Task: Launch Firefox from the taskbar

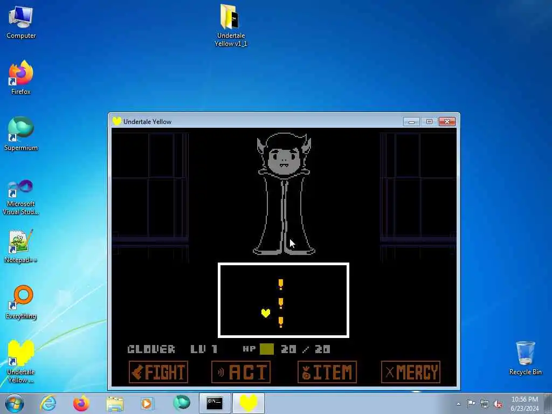Action: click(x=81, y=403)
